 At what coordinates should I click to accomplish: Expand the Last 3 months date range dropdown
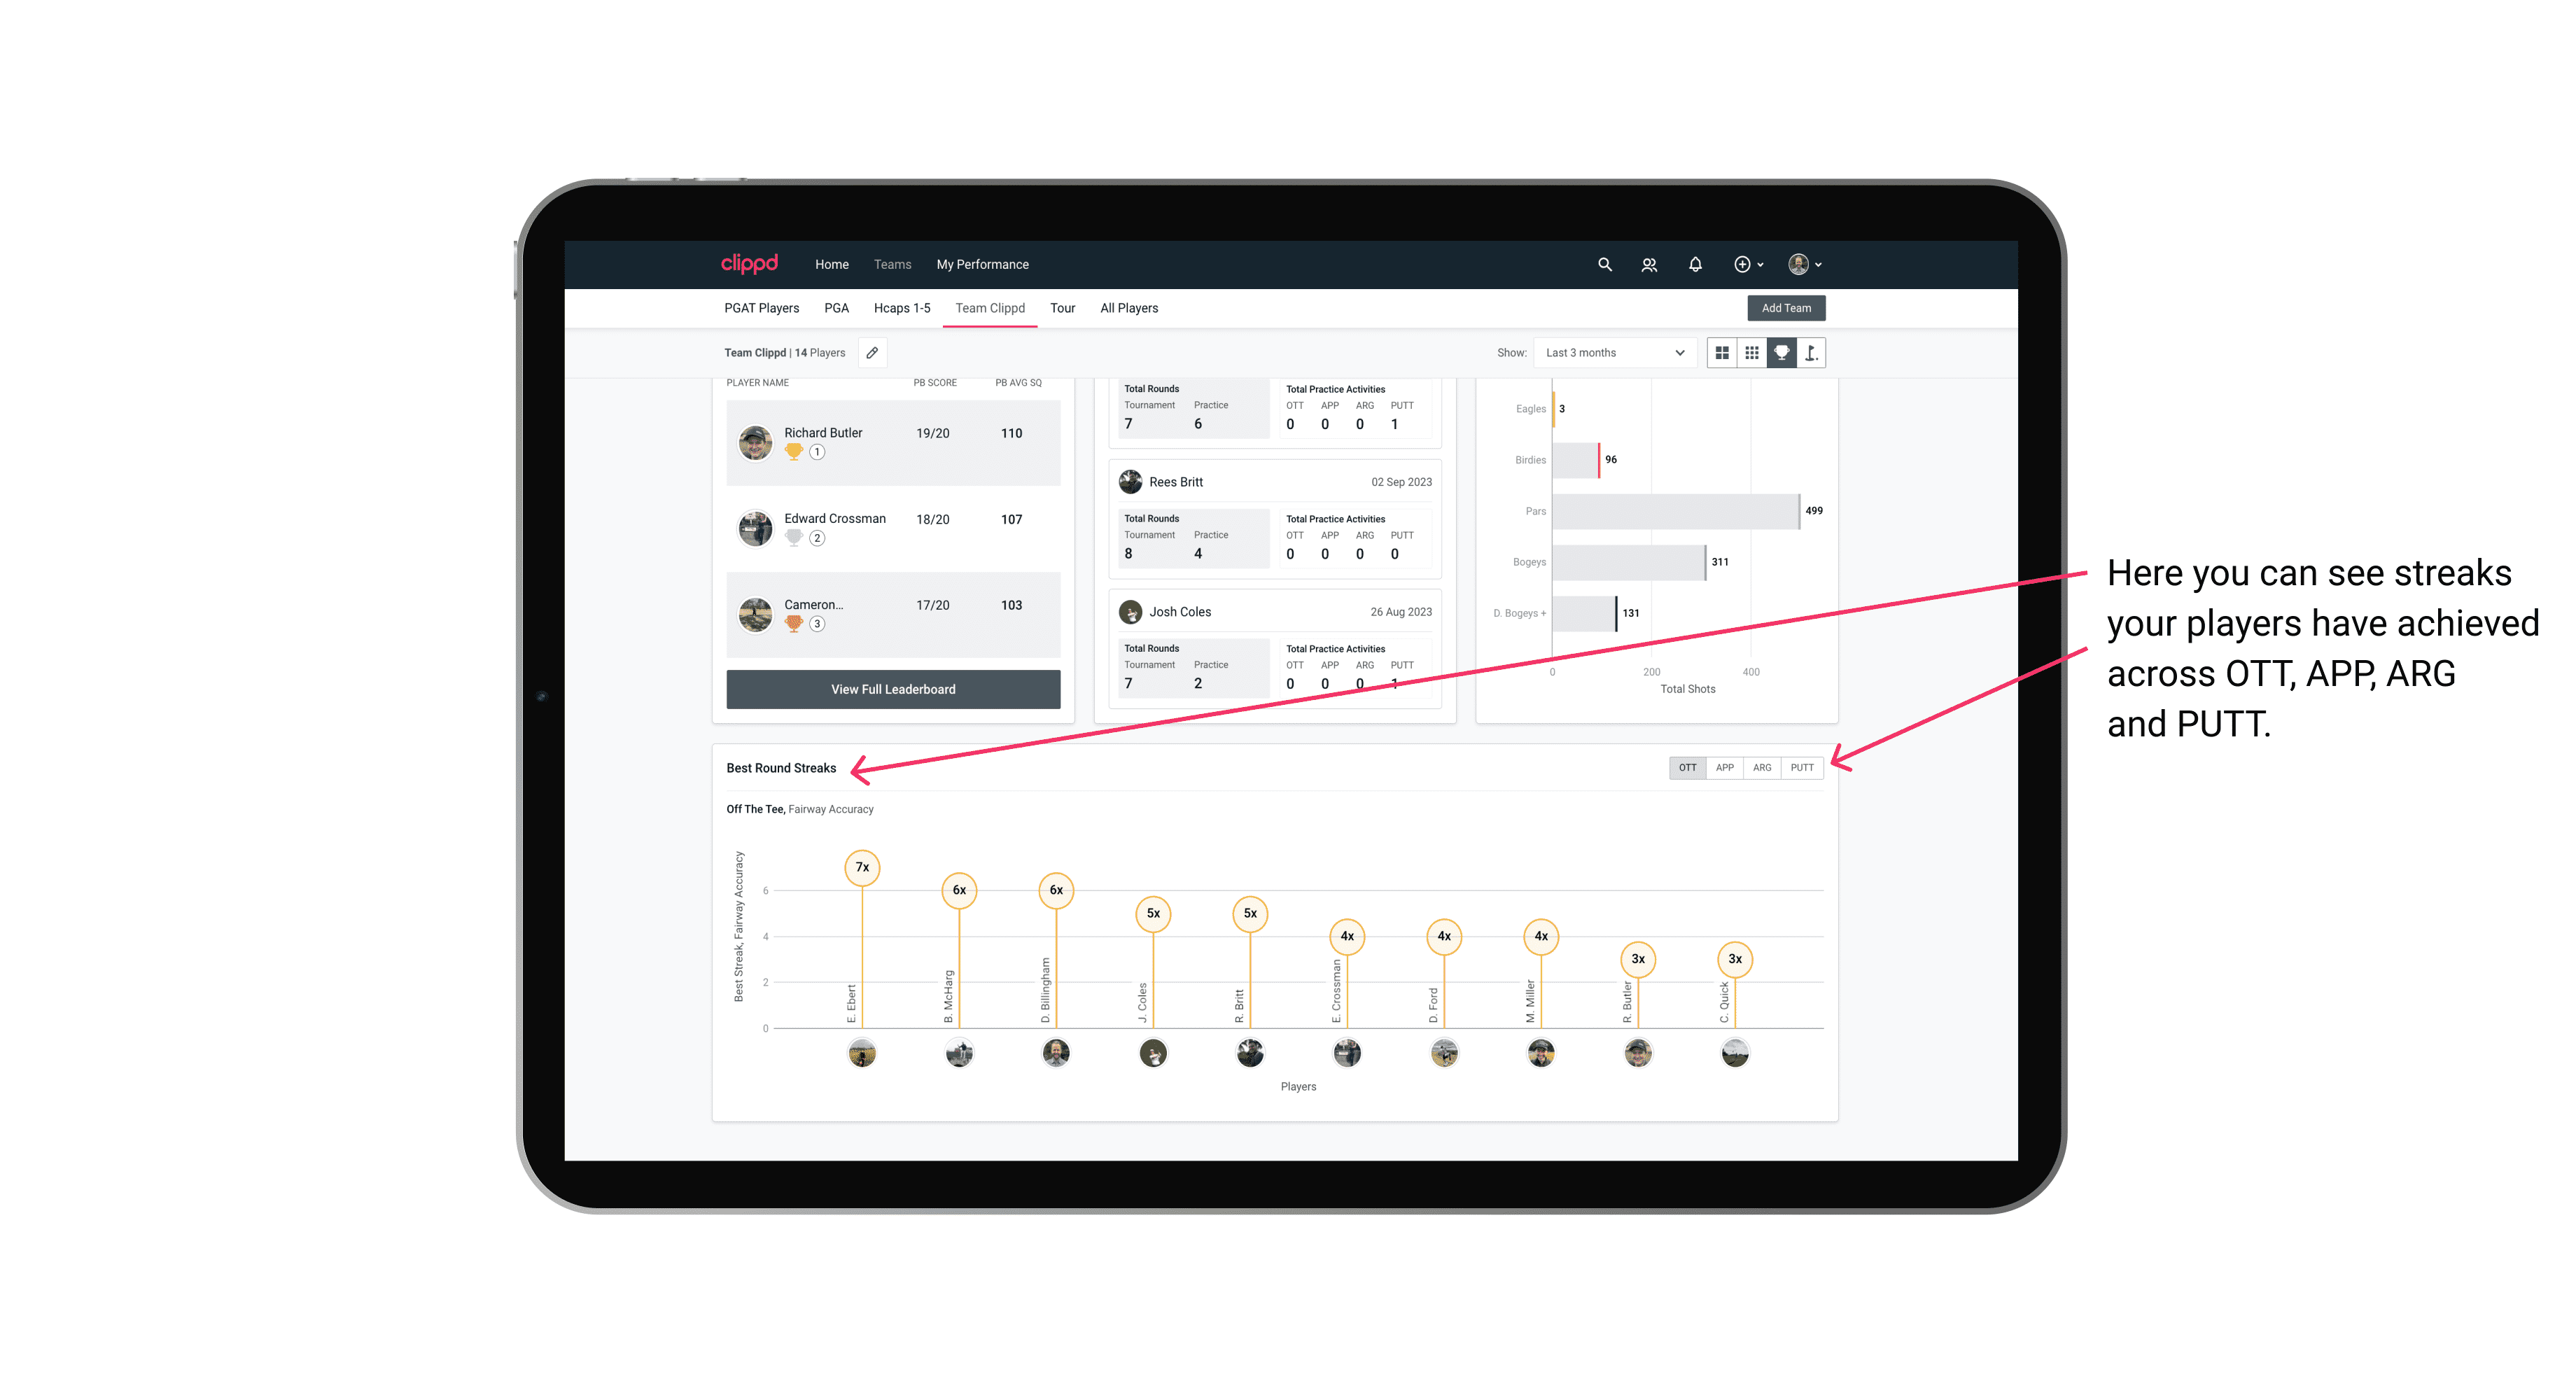click(1612, 353)
